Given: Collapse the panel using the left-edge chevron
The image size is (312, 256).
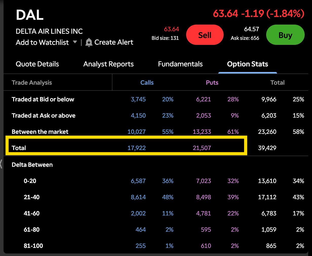Looking at the screenshot, I should pos(1,164).
